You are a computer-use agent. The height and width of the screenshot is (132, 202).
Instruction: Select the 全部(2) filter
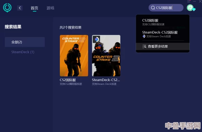coord(25,42)
